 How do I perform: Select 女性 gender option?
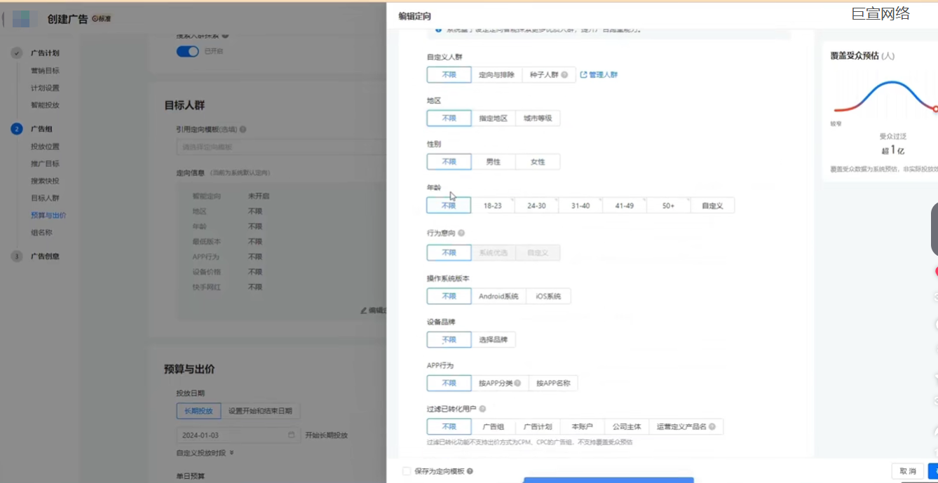click(x=538, y=162)
